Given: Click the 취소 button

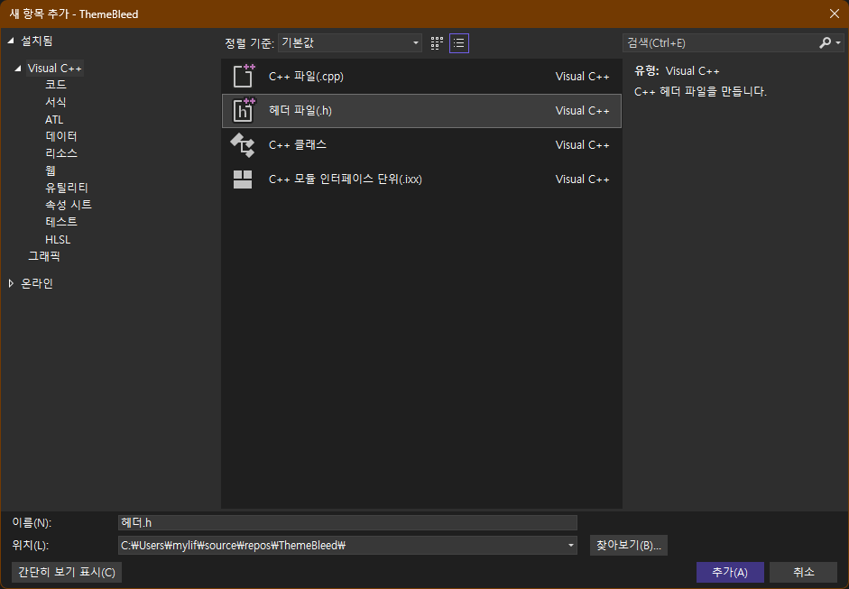Looking at the screenshot, I should [804, 572].
